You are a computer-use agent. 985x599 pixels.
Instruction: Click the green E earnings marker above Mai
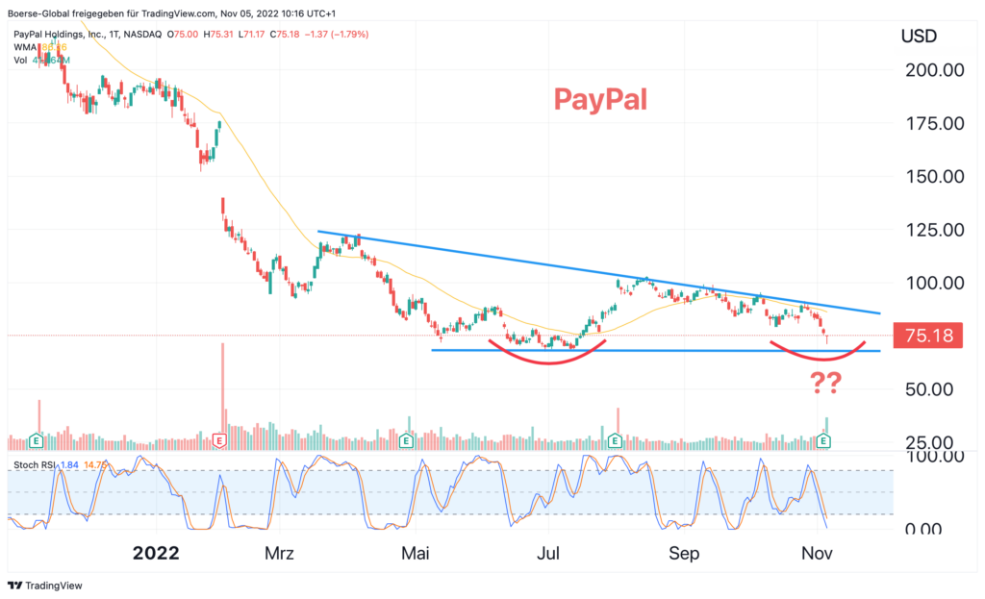[406, 440]
